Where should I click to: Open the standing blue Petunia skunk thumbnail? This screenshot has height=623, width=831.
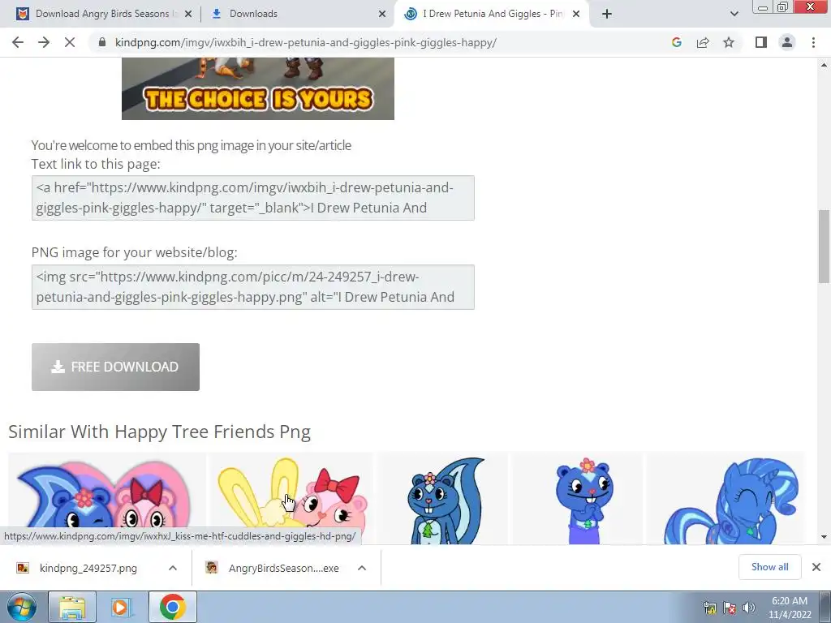pyautogui.click(x=442, y=498)
